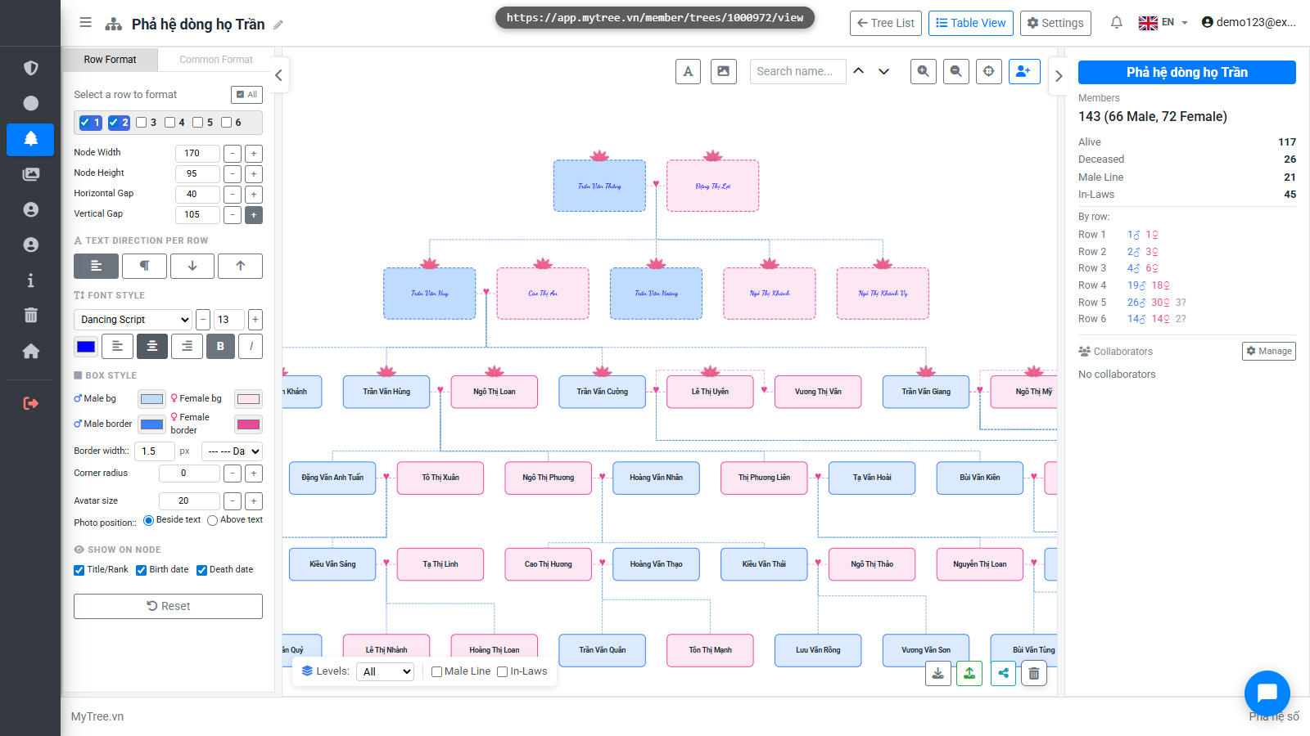This screenshot has width=1310, height=736.
Task: Share the family tree
Action: 1003,673
